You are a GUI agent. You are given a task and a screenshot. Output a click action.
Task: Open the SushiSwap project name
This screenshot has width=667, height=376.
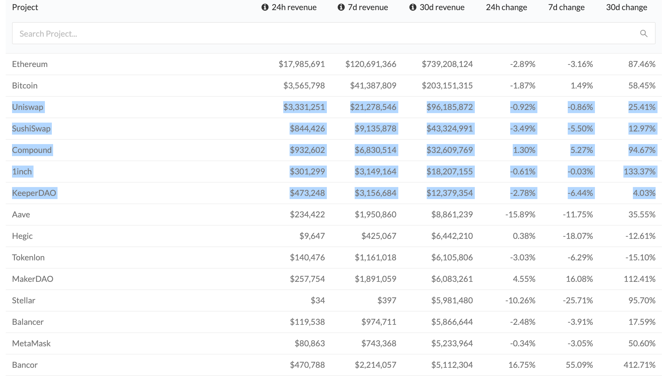point(31,129)
